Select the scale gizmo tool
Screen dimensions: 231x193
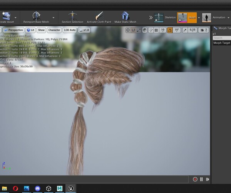139,30
